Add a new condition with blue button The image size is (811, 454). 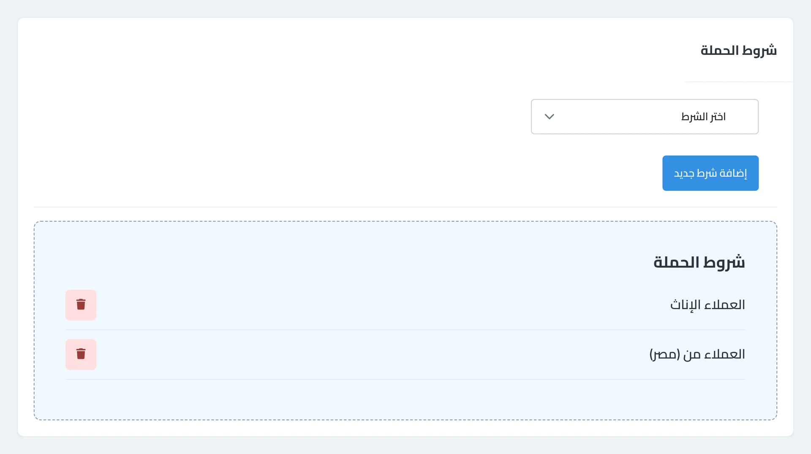pos(710,173)
